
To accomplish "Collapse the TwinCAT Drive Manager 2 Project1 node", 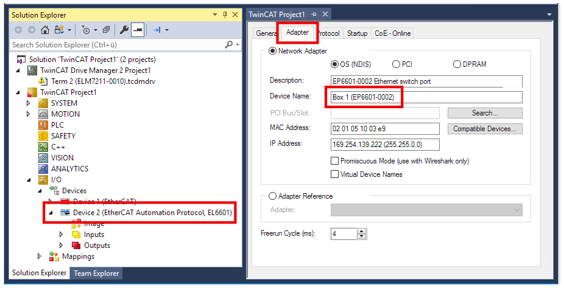I will pos(18,70).
